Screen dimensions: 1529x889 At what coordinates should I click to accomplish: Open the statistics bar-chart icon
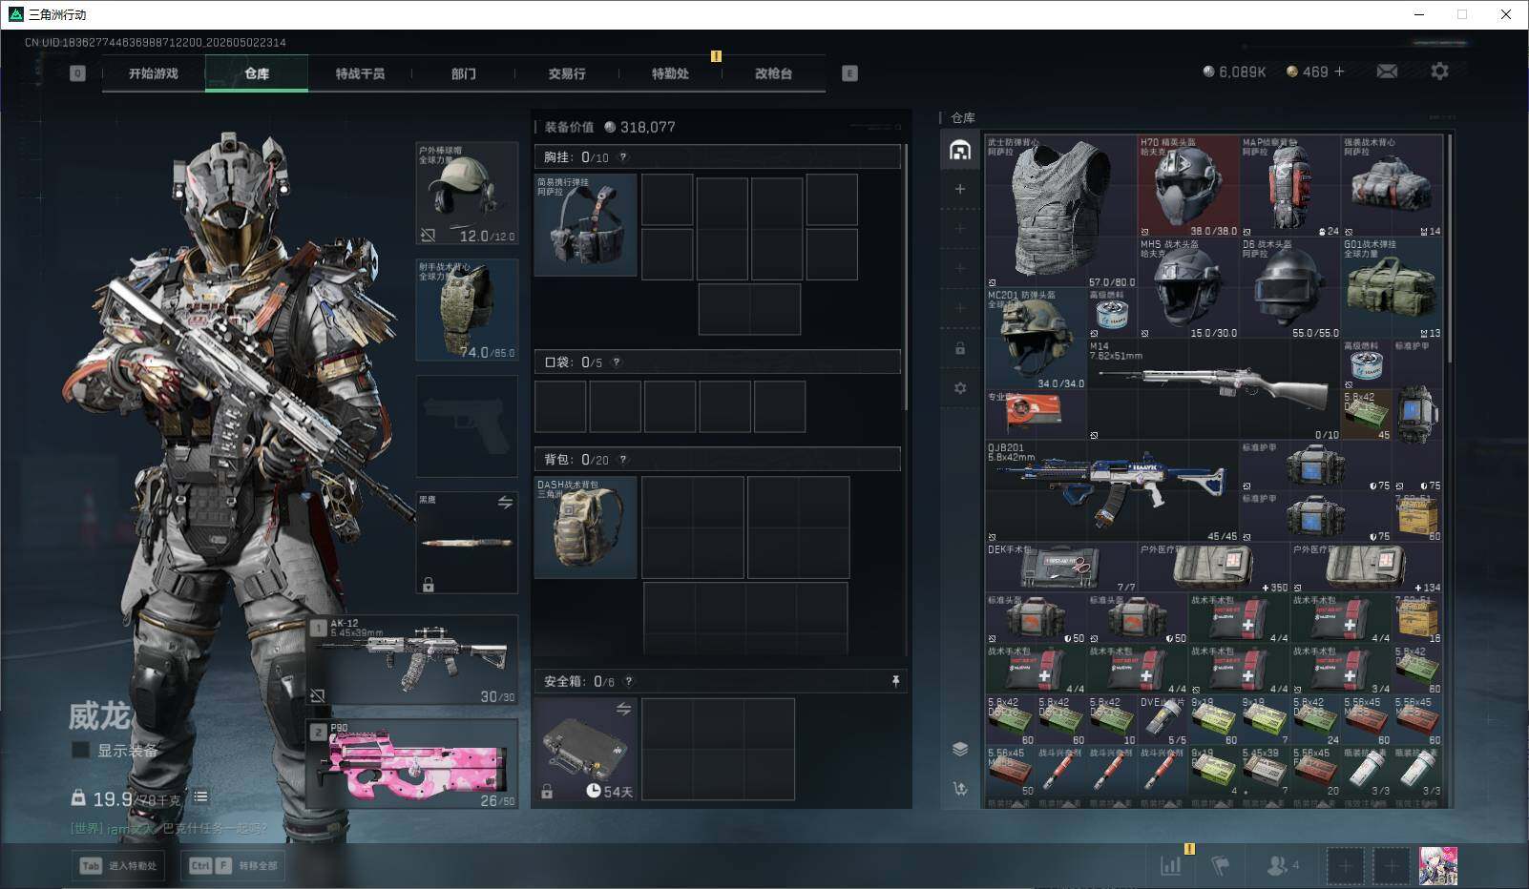[x=1171, y=866]
